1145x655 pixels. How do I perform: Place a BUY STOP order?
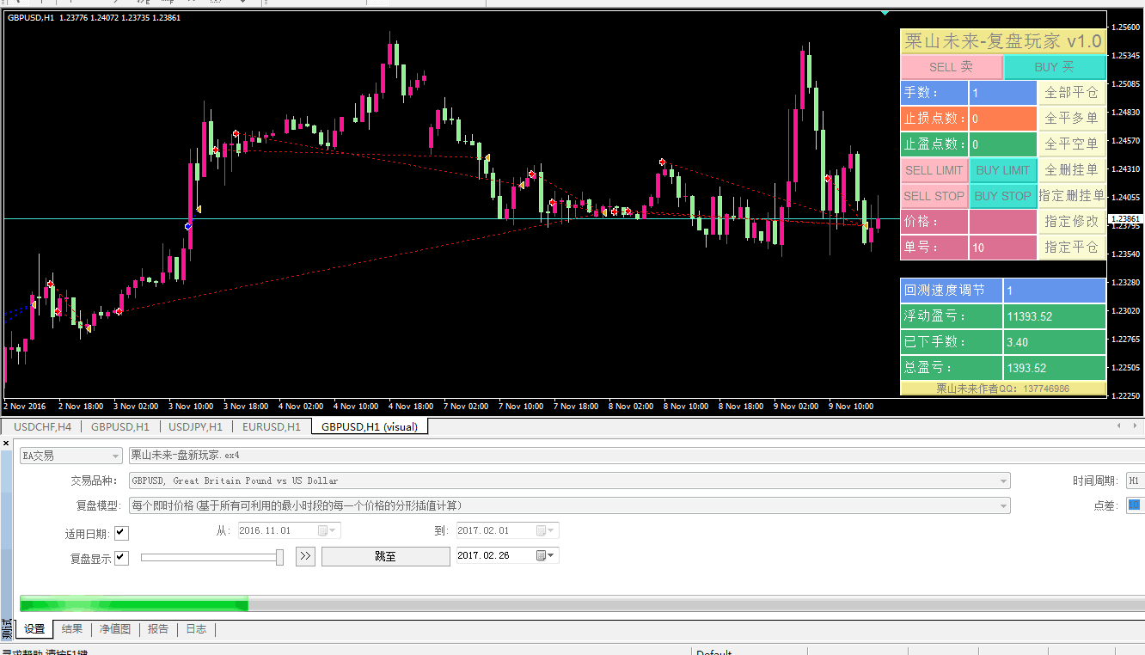pos(1003,196)
